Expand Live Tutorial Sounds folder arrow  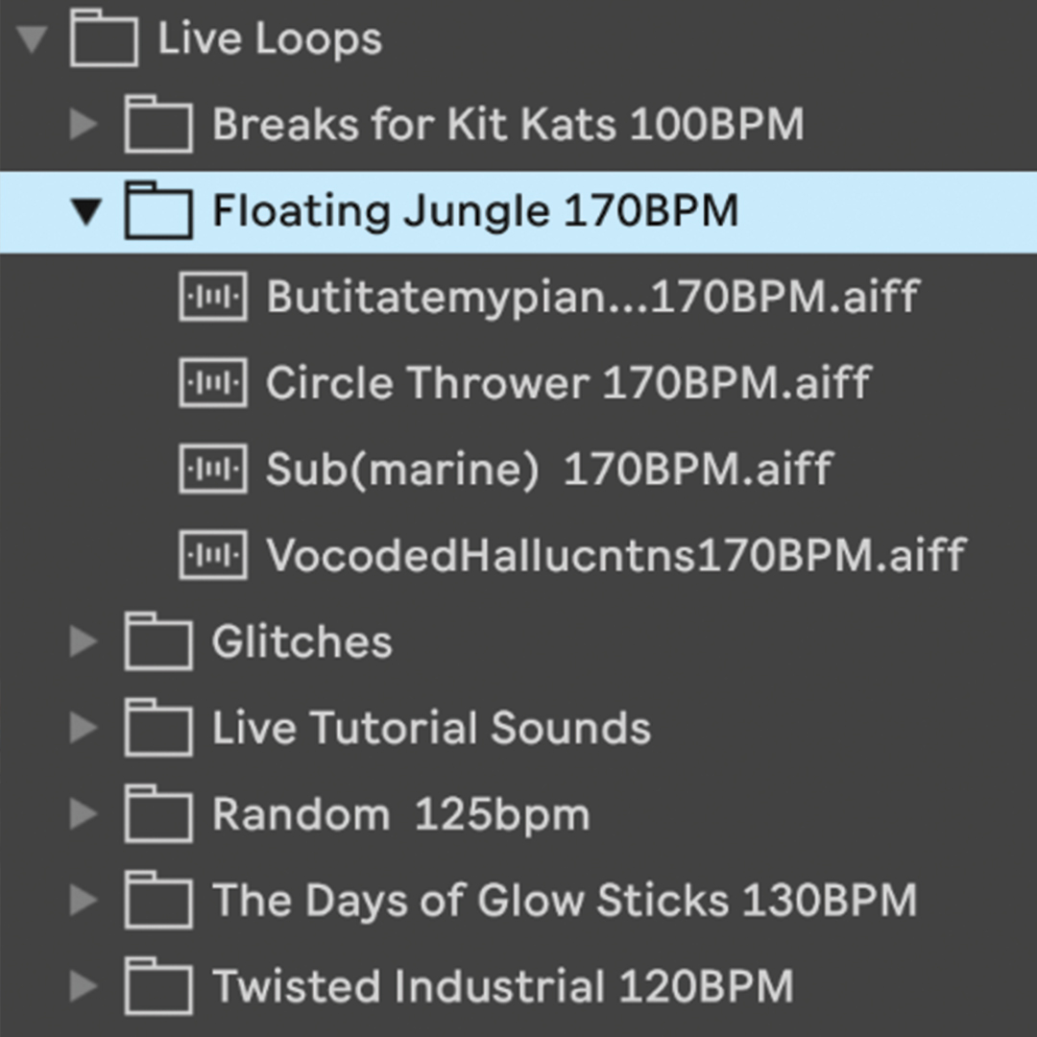84,727
